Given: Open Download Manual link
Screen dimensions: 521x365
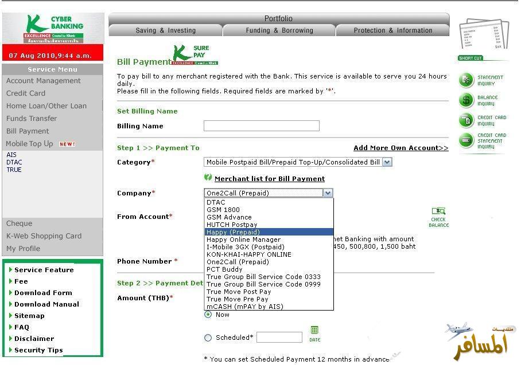Looking at the screenshot, I should coord(46,304).
